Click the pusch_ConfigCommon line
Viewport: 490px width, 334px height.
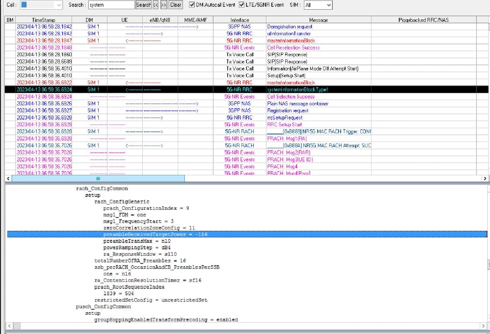(104, 307)
